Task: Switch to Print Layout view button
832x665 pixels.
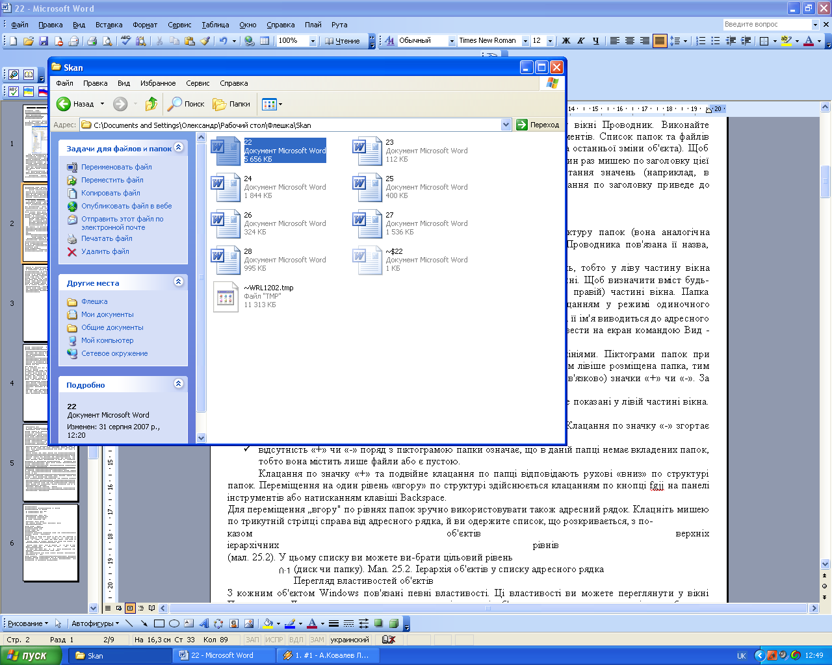Action: click(x=130, y=609)
